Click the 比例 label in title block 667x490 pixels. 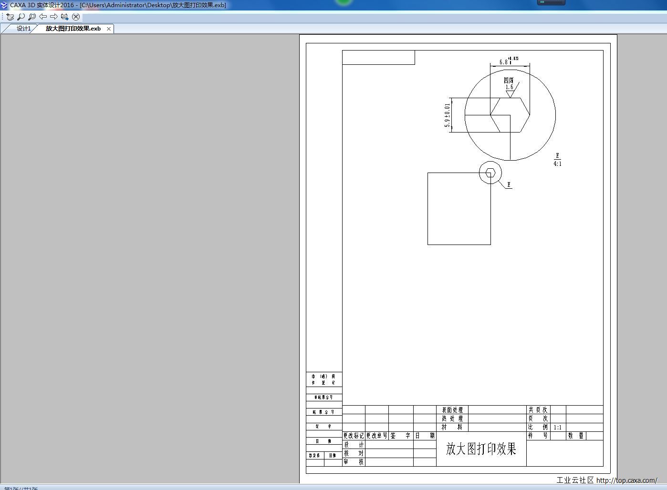[x=538, y=427]
